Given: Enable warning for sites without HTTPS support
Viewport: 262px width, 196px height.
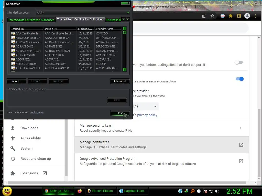Looking at the screenshot, I should (x=239, y=62).
